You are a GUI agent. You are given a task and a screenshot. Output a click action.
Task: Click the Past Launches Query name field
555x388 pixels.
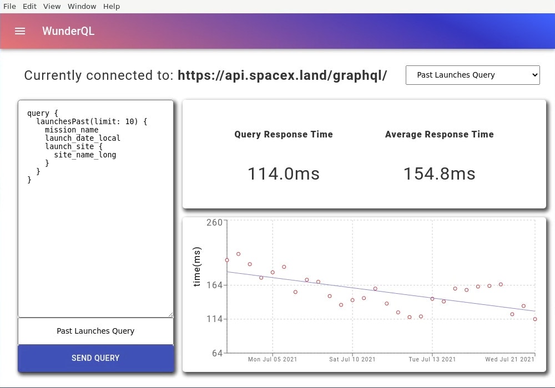click(95, 331)
